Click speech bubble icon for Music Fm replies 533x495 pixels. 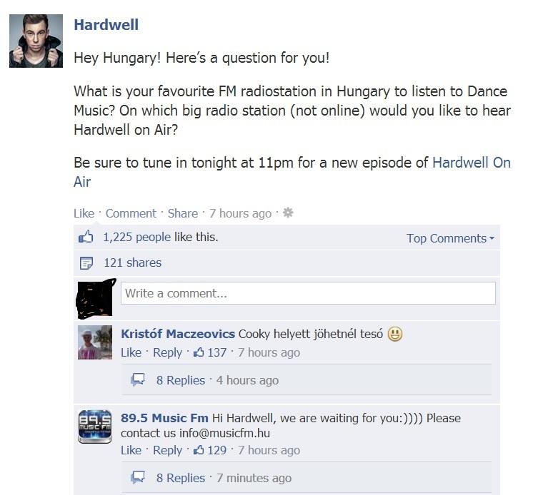pyautogui.click(x=138, y=477)
